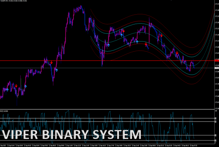The image size is (219, 147).
Task: Select the red horizontal level line
Action: click(107, 61)
